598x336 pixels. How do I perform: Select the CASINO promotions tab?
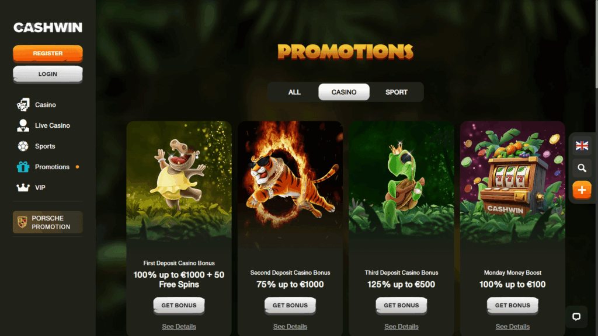coord(344,92)
